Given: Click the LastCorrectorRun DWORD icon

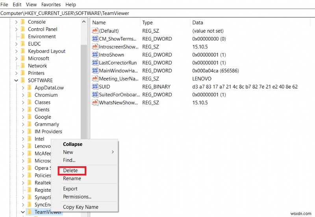Looking at the screenshot, I should pyautogui.click(x=95, y=63).
